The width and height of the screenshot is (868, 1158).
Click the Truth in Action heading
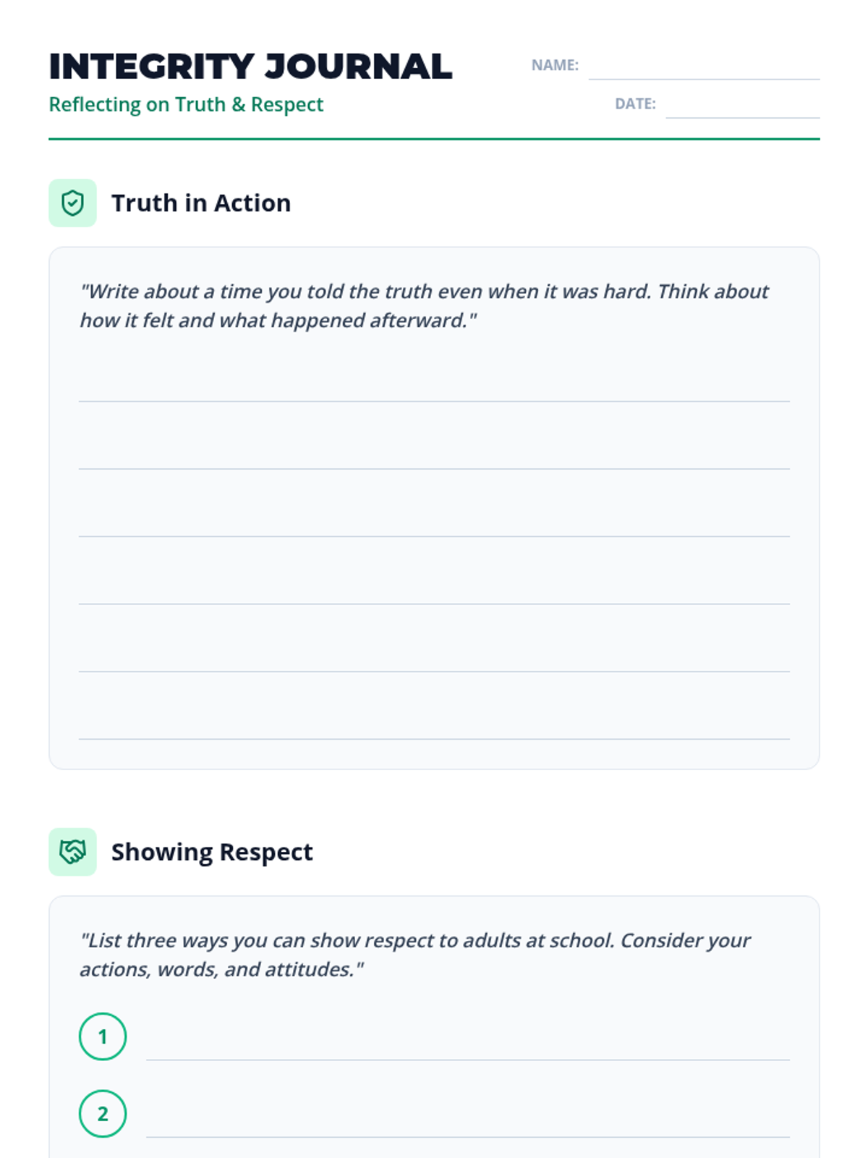(201, 203)
